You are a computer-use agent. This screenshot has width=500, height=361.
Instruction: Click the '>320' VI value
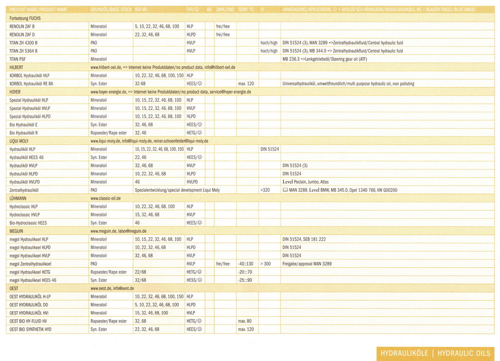coord(265,190)
